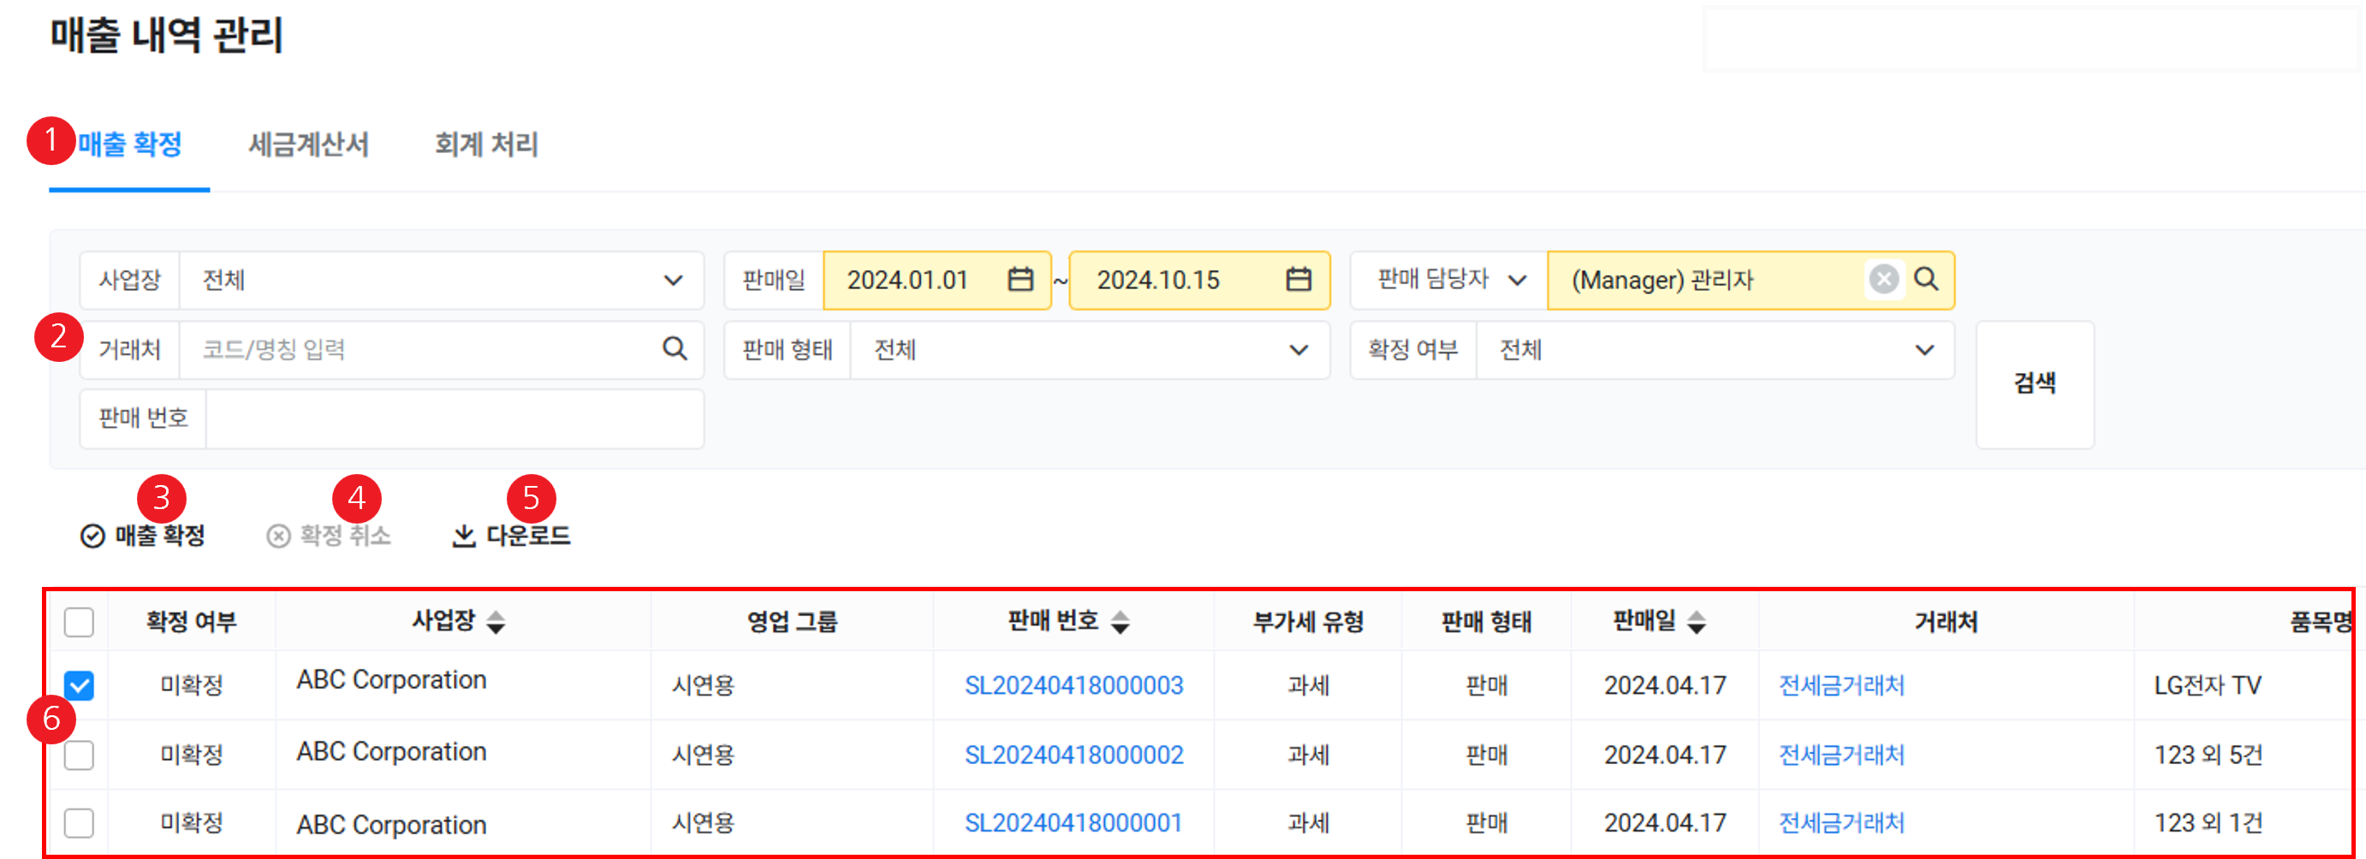Image resolution: width=2366 pixels, height=859 pixels.
Task: Sort by 판매일 column arrows
Action: (x=1697, y=622)
